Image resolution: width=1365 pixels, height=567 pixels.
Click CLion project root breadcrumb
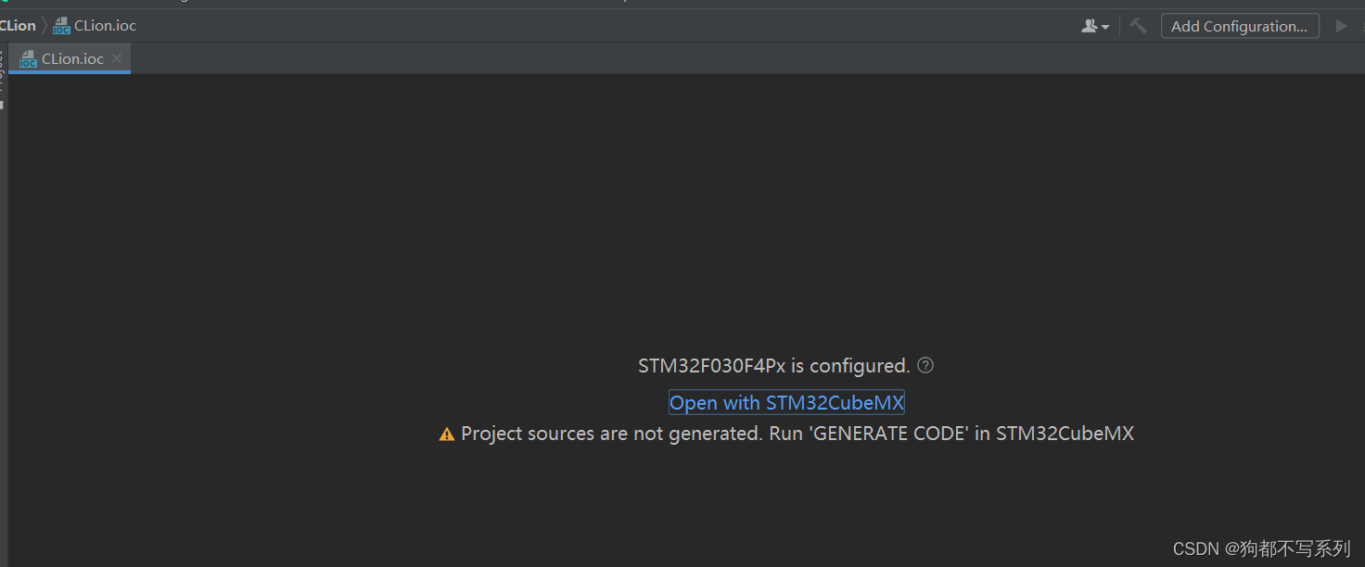18,25
